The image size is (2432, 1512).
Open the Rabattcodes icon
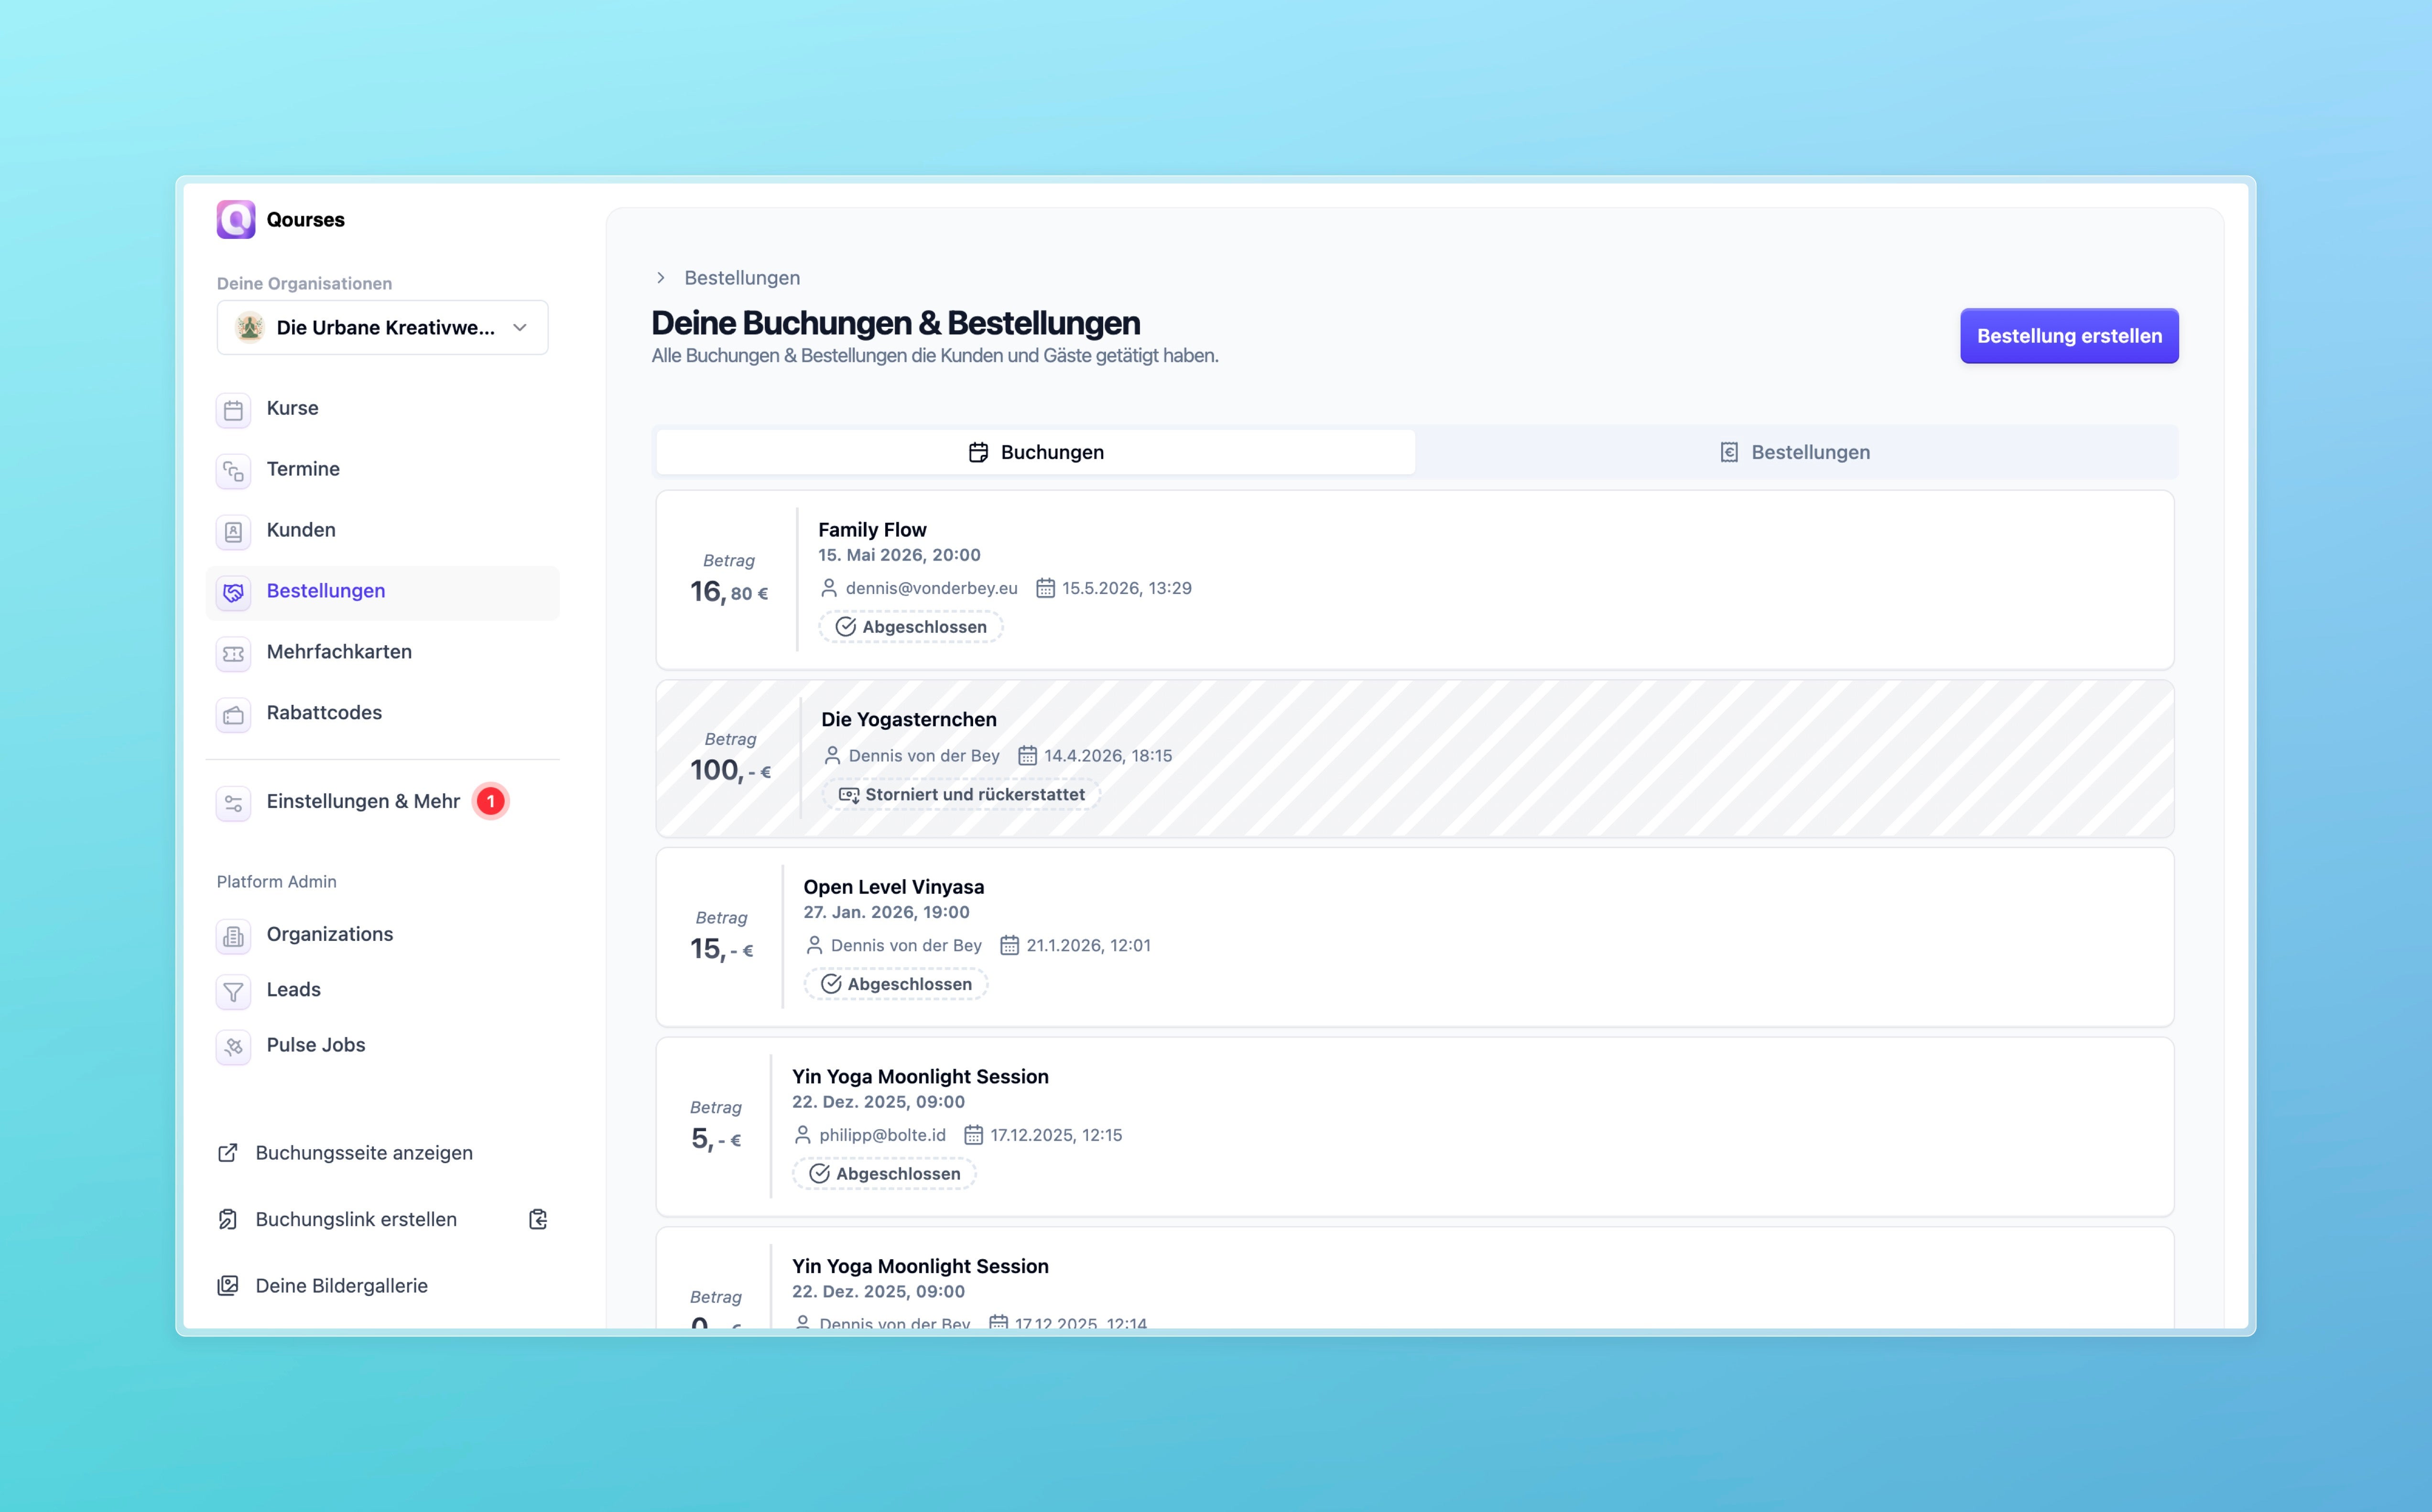click(x=233, y=715)
